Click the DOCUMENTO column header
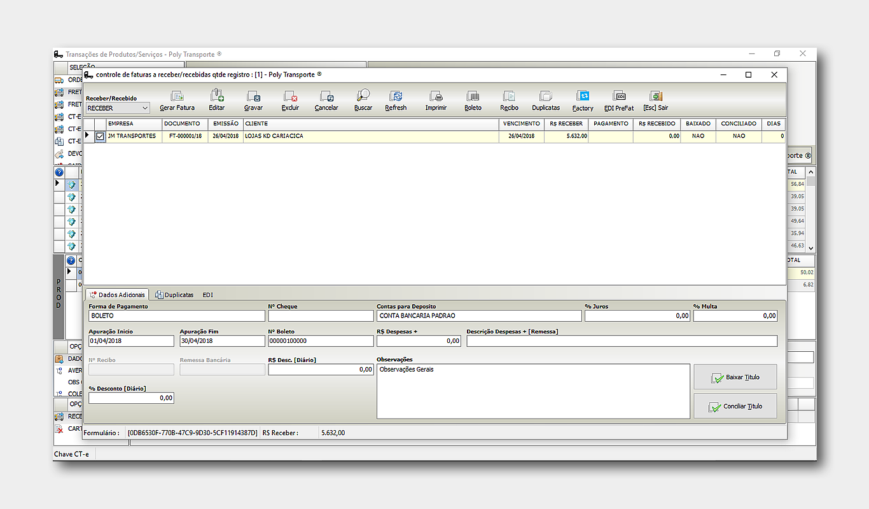This screenshot has height=509, width=869. [186, 123]
